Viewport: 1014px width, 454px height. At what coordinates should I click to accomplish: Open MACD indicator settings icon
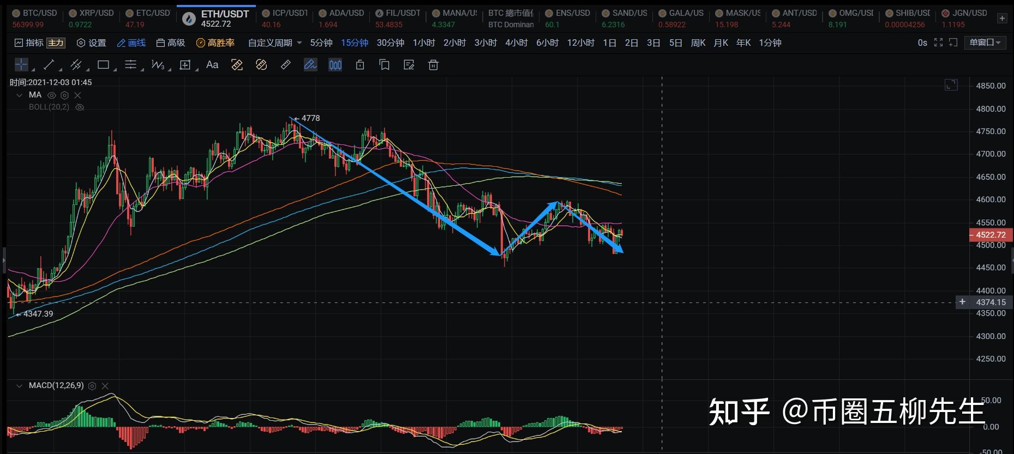pyautogui.click(x=92, y=386)
